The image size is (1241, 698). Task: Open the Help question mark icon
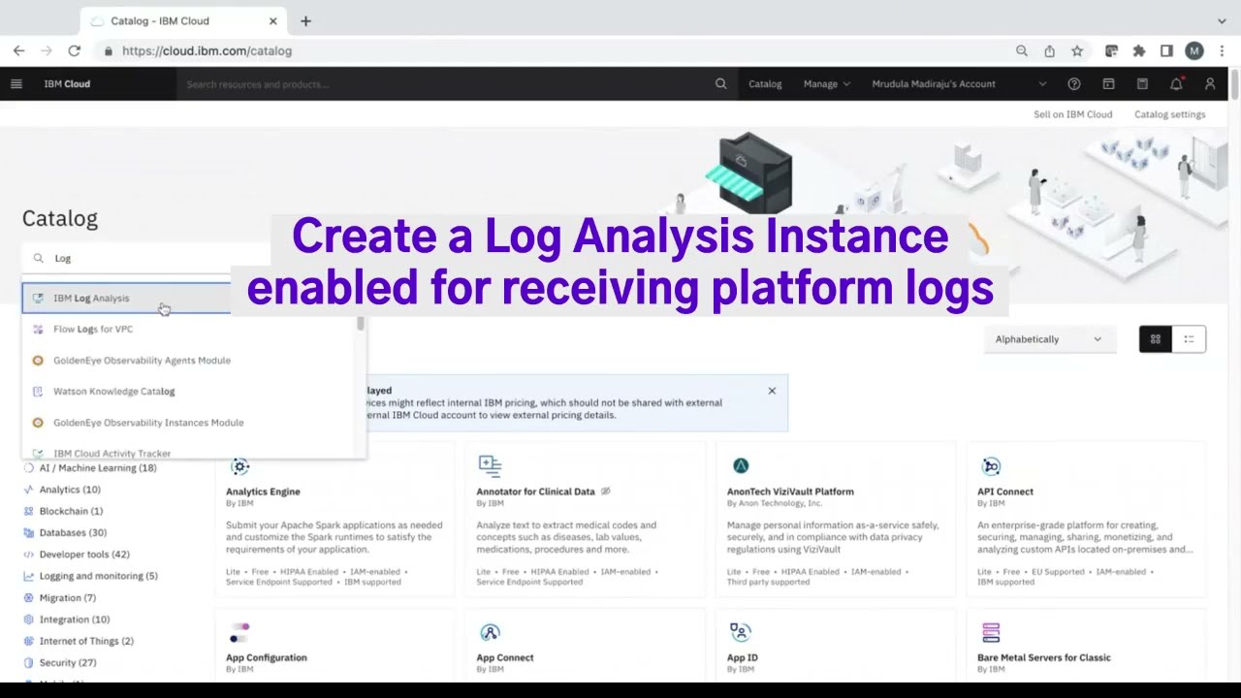click(x=1073, y=84)
